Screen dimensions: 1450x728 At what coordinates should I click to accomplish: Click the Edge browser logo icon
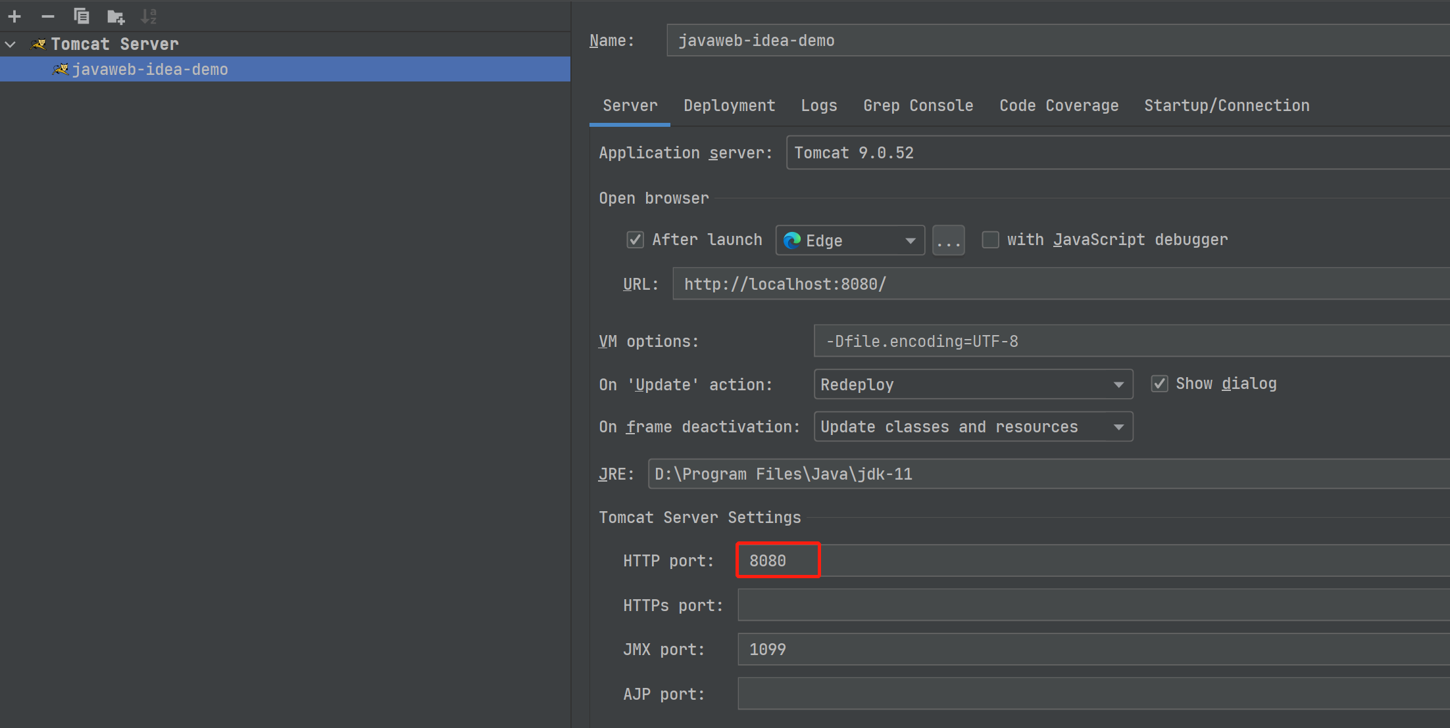(792, 240)
